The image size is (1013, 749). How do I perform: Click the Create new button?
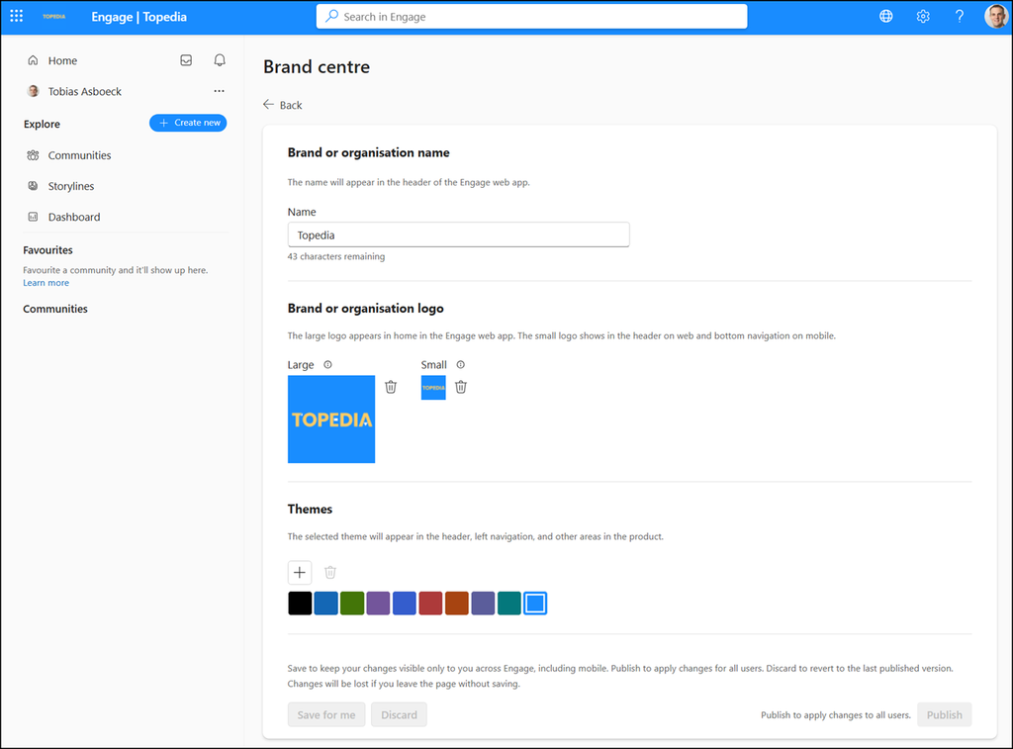(188, 123)
